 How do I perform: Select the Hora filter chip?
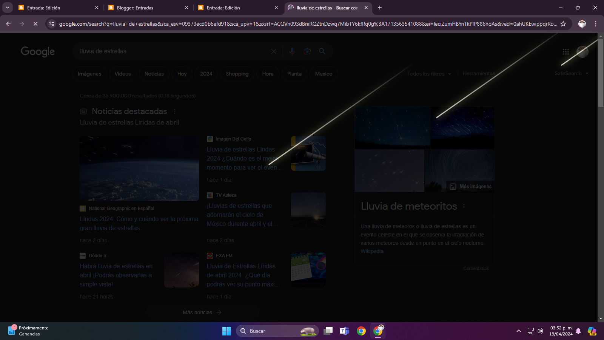click(x=268, y=74)
